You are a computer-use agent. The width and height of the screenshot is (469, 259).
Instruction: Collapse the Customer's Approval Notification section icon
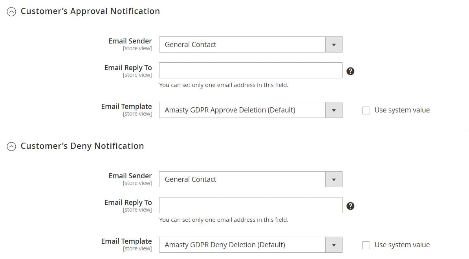(11, 12)
